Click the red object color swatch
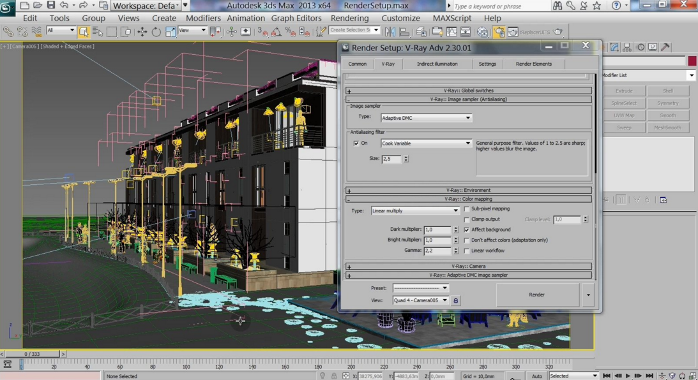698x380 pixels. pos(692,61)
